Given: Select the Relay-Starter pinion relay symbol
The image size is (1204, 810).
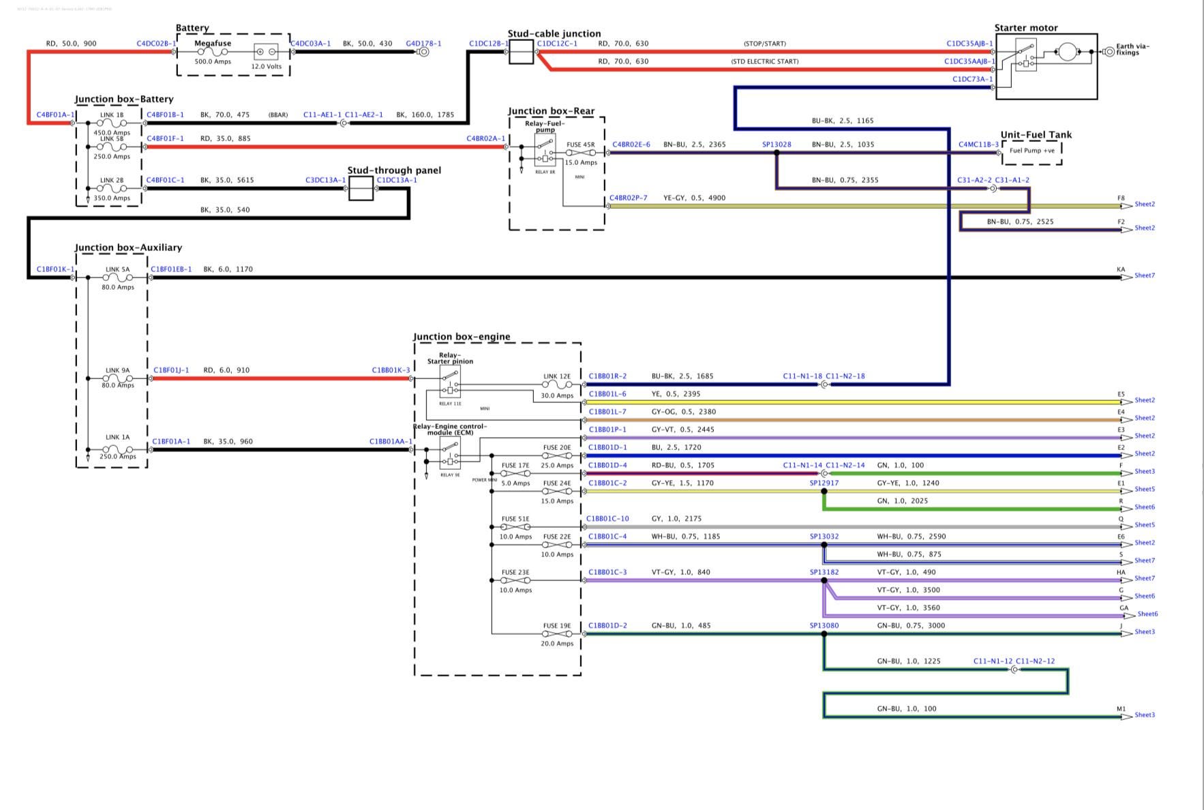Looking at the screenshot, I should pyautogui.click(x=450, y=382).
